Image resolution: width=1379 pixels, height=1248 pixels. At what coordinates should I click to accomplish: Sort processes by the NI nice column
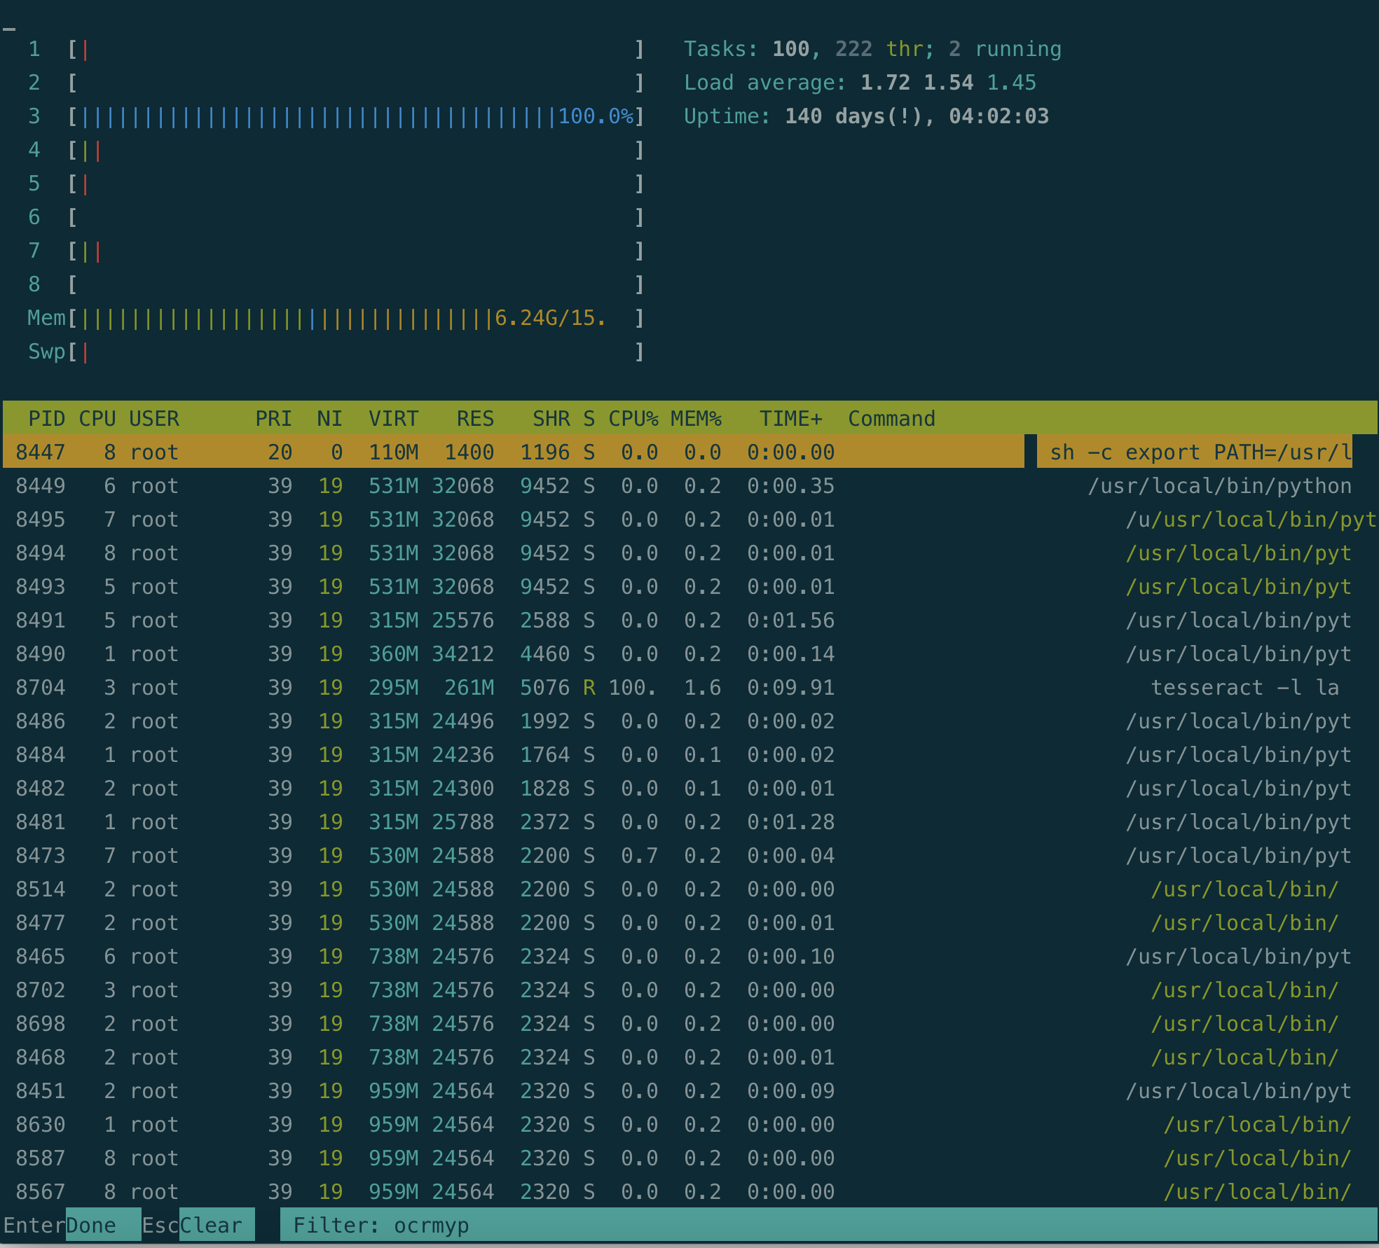pyautogui.click(x=329, y=418)
